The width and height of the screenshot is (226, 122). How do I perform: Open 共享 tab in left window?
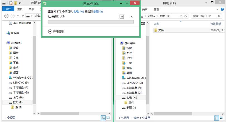point(31,9)
